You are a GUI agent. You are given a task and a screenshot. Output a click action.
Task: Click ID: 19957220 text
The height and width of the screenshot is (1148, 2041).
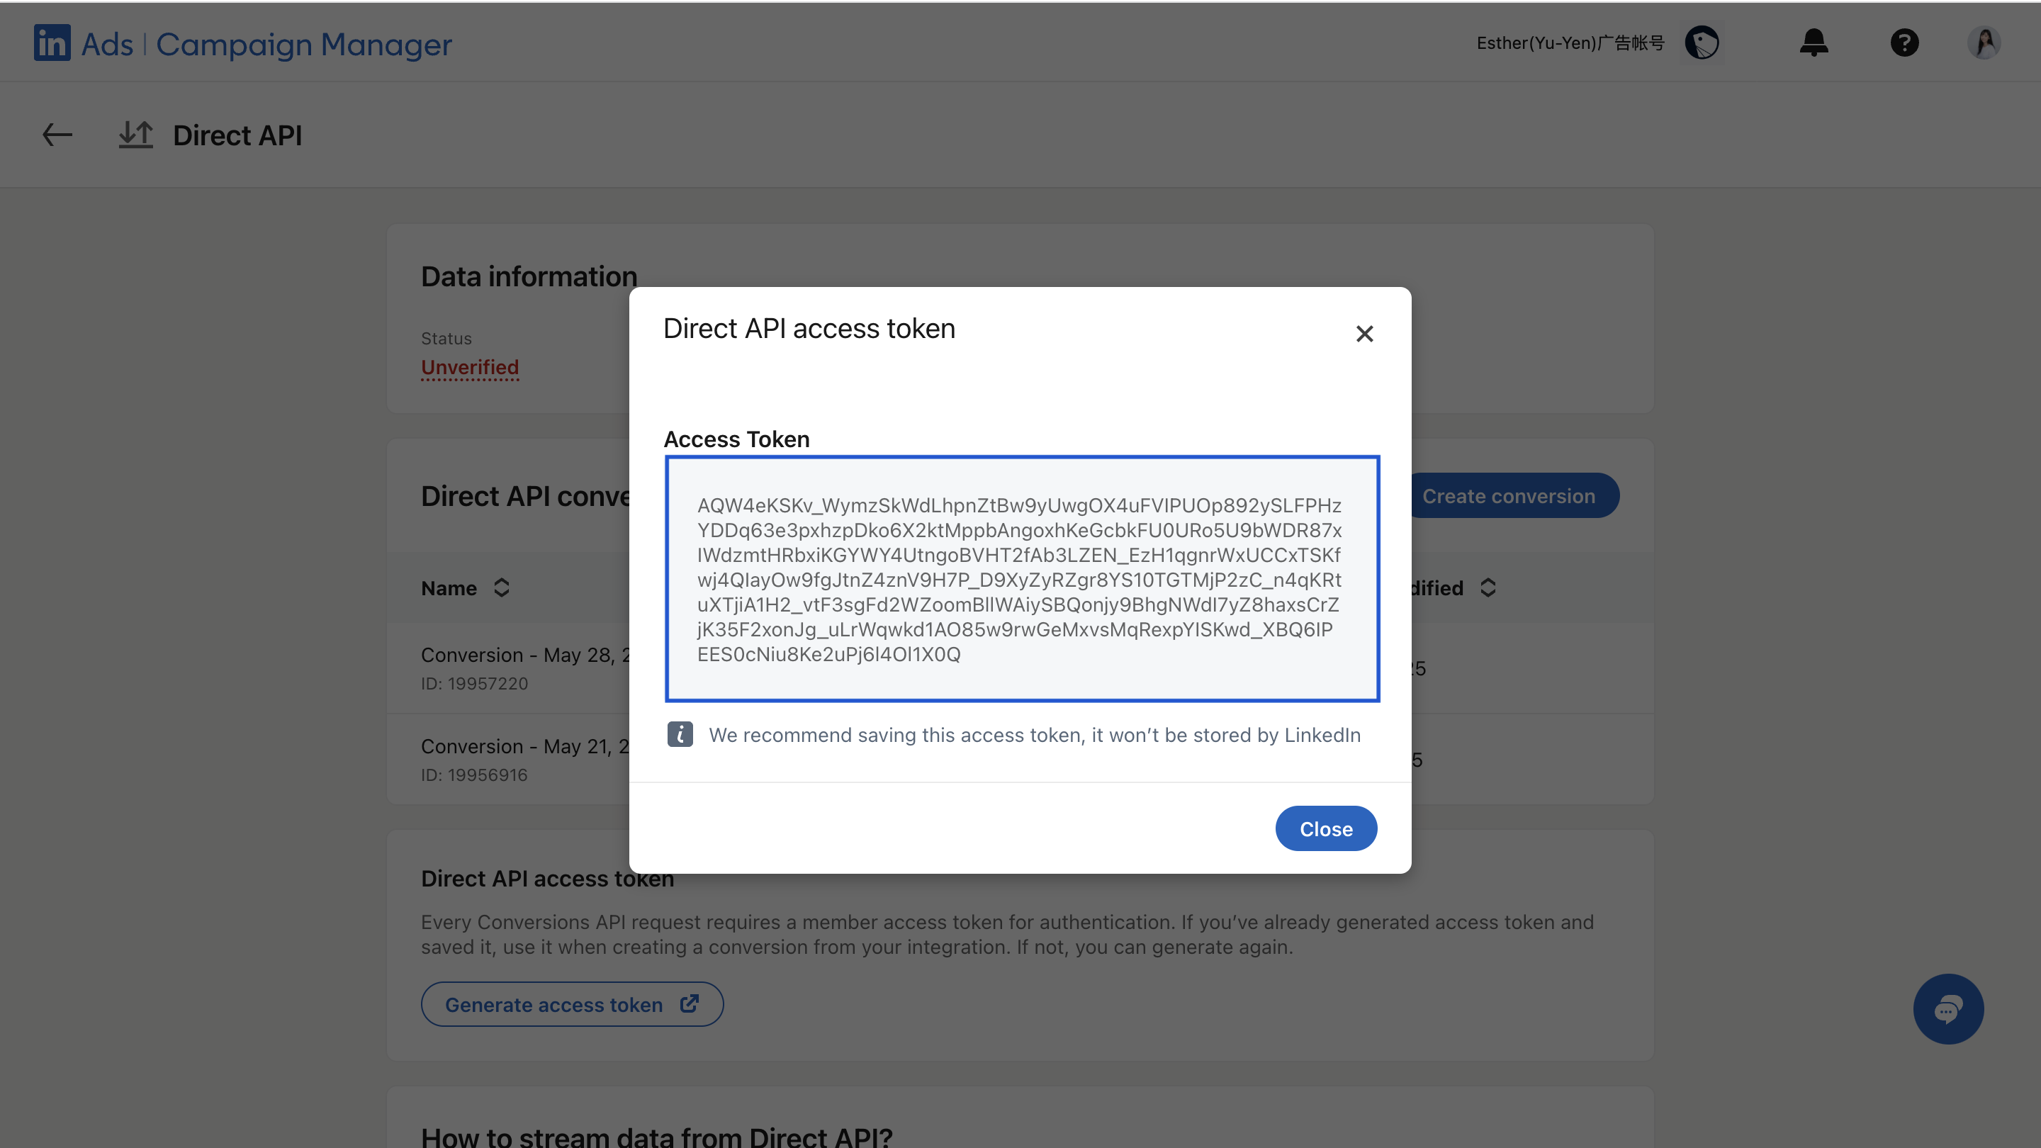[x=474, y=683]
